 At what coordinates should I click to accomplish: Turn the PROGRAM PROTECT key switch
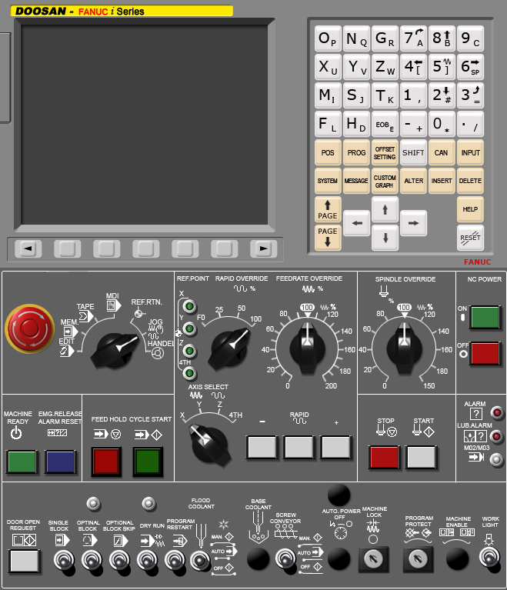click(418, 559)
